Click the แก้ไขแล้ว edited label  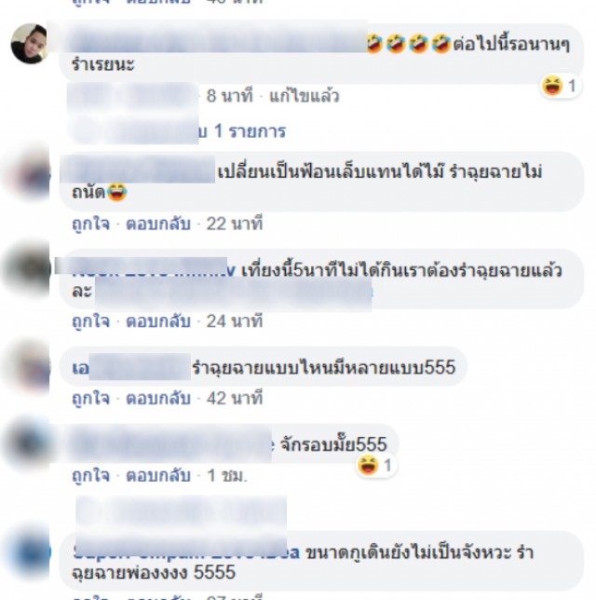pyautogui.click(x=305, y=96)
